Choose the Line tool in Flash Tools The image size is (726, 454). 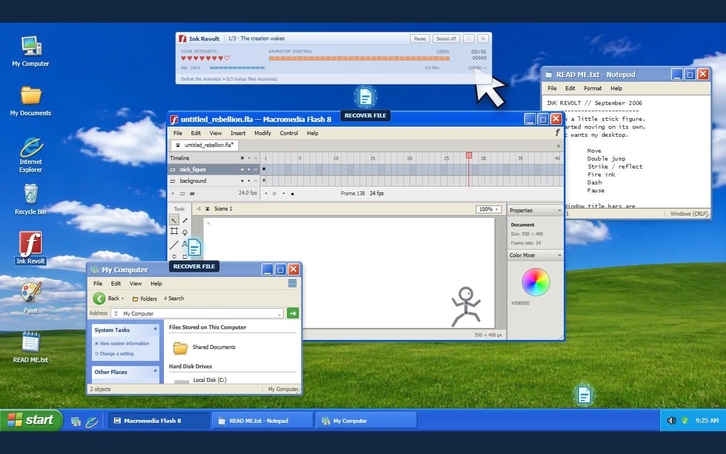[174, 245]
